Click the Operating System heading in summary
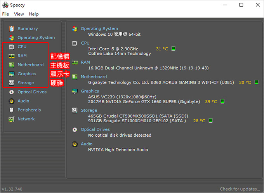The width and height of the screenshot is (264, 193). [x=99, y=29]
